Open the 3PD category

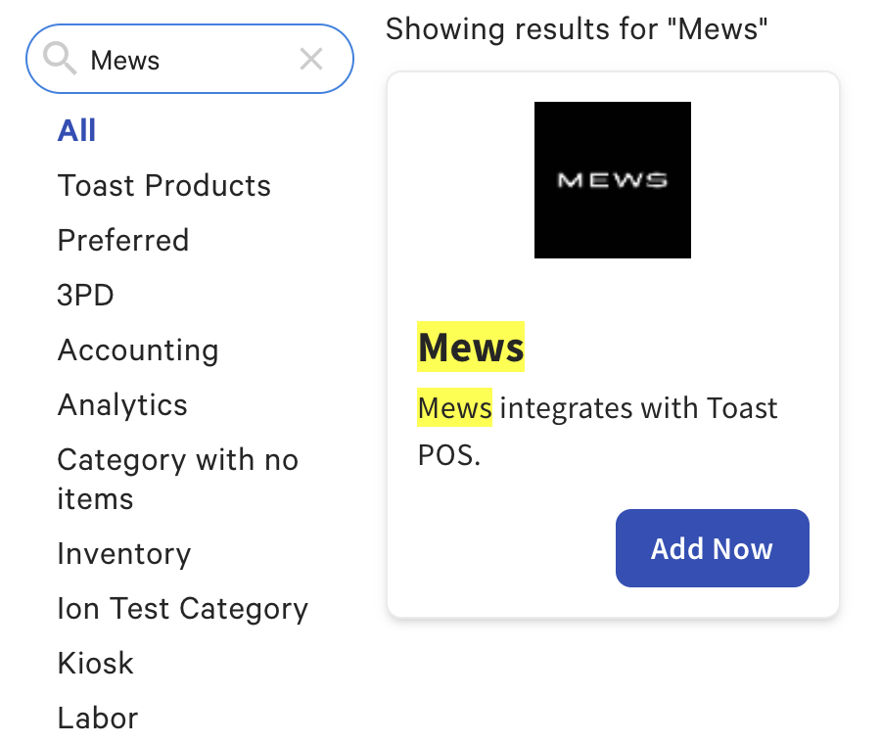86,296
